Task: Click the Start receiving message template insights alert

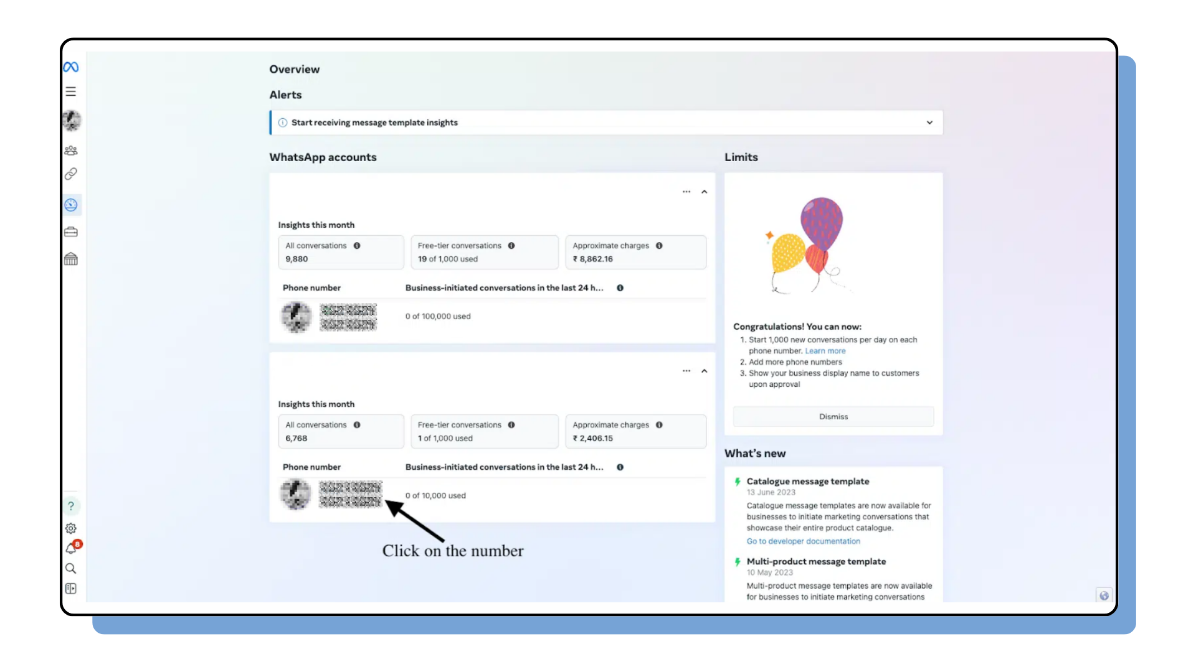Action: click(606, 123)
